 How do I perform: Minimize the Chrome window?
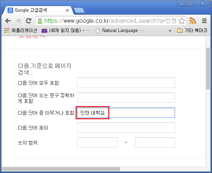point(182,3)
